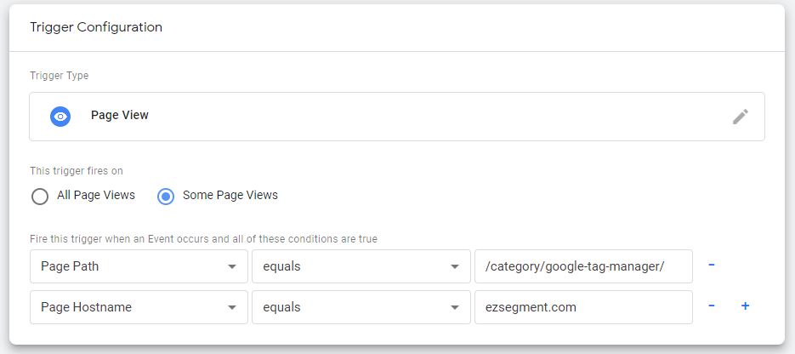Viewport: 795px width, 354px height.
Task: Remove the Page Path condition with minus icon
Action: coord(712,265)
